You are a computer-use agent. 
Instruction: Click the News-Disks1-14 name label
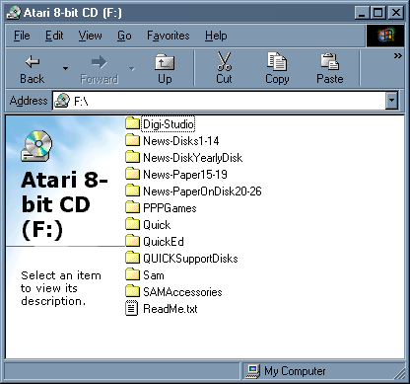[x=181, y=141]
